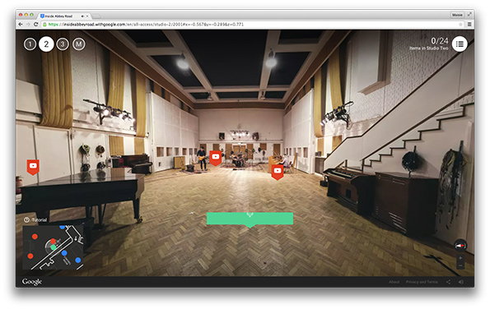Viewport: 490px width, 309px height.
Task: Open the Privacy and Terms link
Action: click(422, 282)
